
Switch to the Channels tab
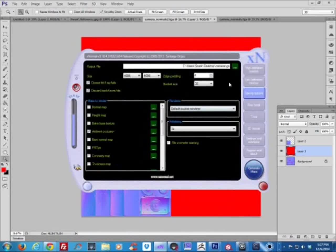(303, 111)
